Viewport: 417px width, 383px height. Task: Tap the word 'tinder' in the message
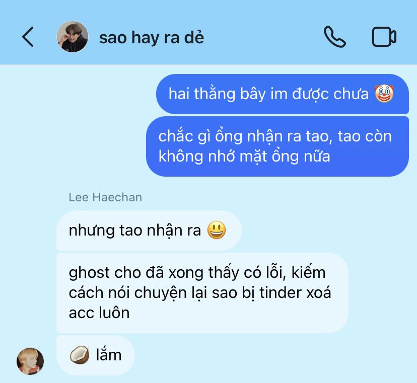281,292
